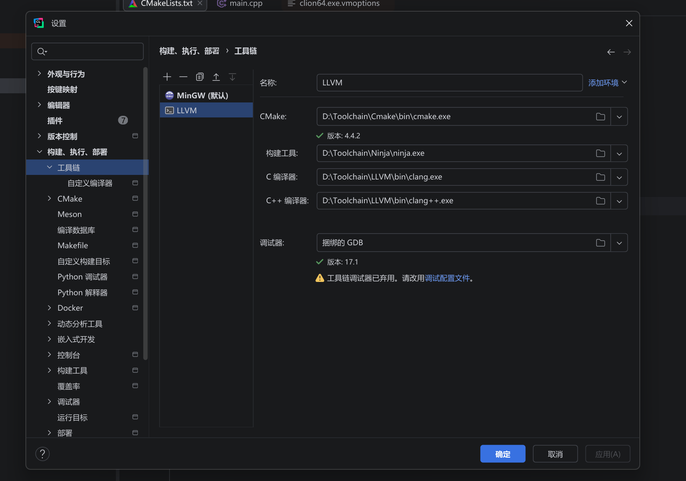
Task: Click project-level icon beside Meson
Action: coord(135,214)
